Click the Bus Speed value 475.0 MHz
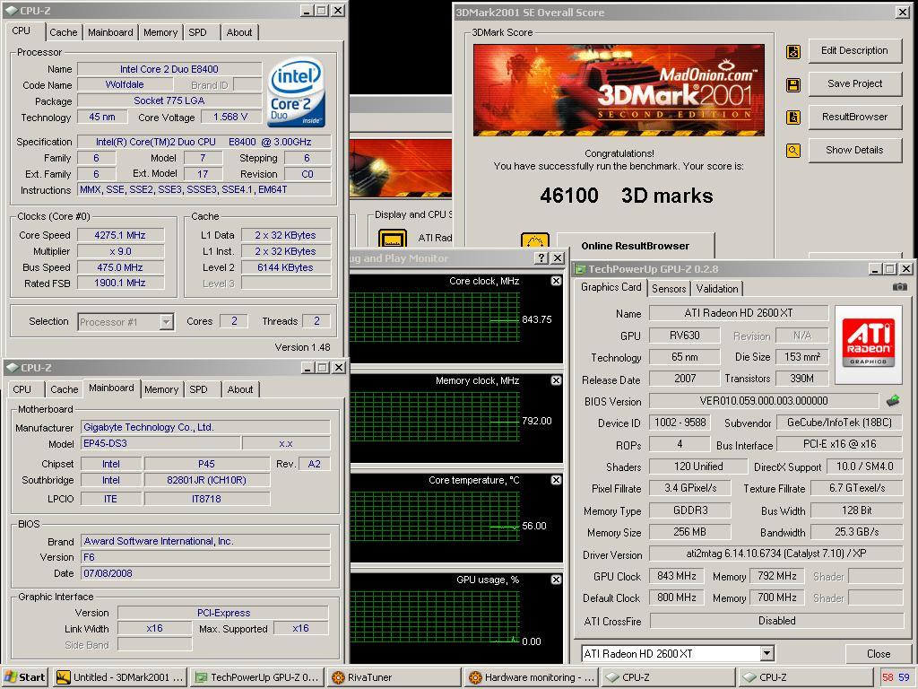 (120, 267)
